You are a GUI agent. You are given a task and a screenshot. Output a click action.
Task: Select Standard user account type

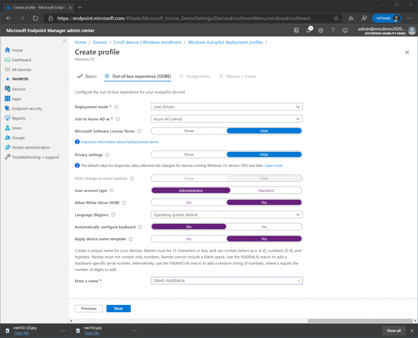tap(266, 190)
